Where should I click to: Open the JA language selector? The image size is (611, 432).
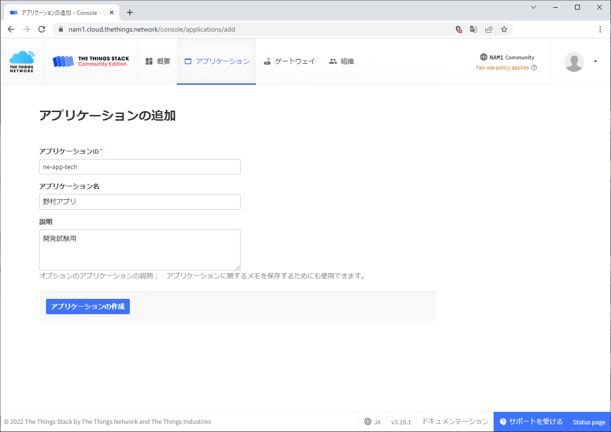point(372,422)
